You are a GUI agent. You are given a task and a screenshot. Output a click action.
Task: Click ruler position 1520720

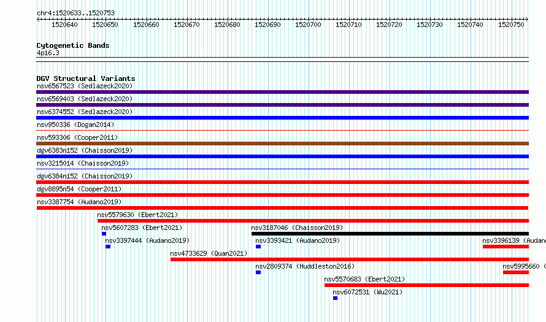(x=389, y=25)
